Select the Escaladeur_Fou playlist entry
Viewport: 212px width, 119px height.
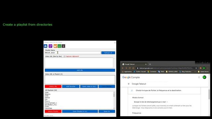click(51, 105)
